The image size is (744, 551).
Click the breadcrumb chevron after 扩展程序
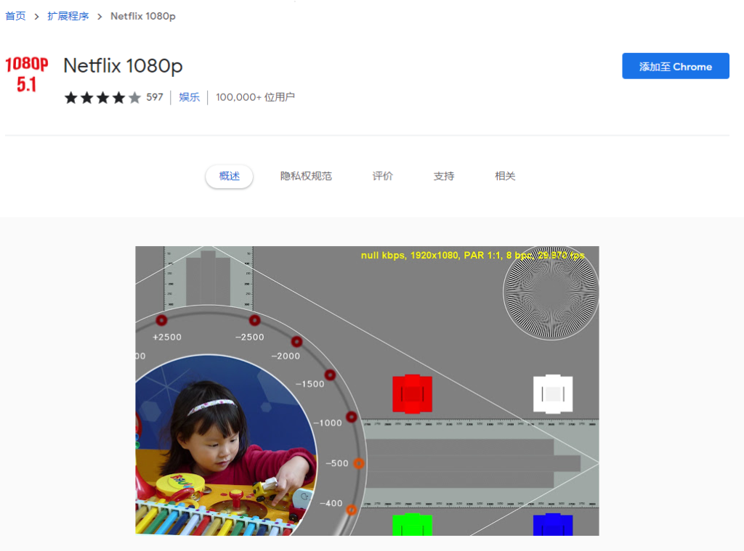pos(100,17)
